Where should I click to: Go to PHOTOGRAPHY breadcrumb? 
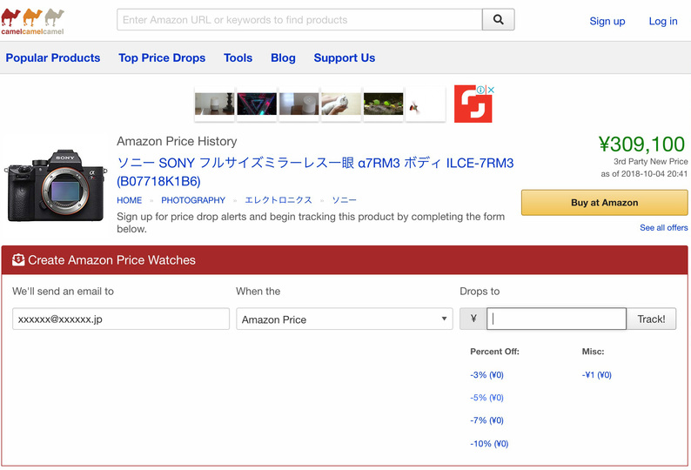pos(193,200)
